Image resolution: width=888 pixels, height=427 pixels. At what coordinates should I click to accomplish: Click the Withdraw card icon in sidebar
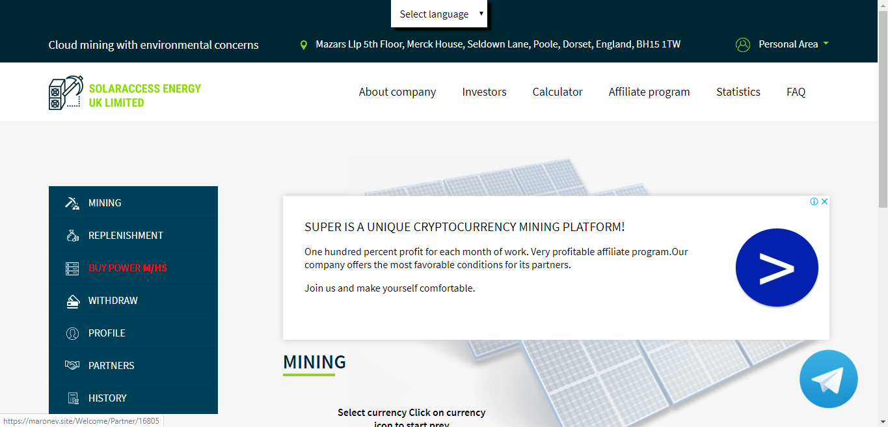[72, 300]
